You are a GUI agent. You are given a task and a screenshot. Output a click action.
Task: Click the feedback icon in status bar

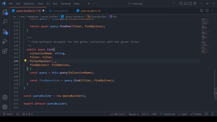[x=206, y=114]
